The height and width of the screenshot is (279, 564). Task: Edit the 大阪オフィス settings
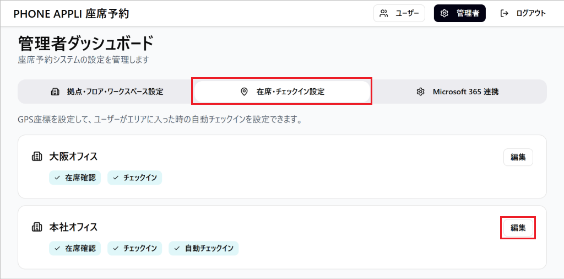[x=518, y=157]
